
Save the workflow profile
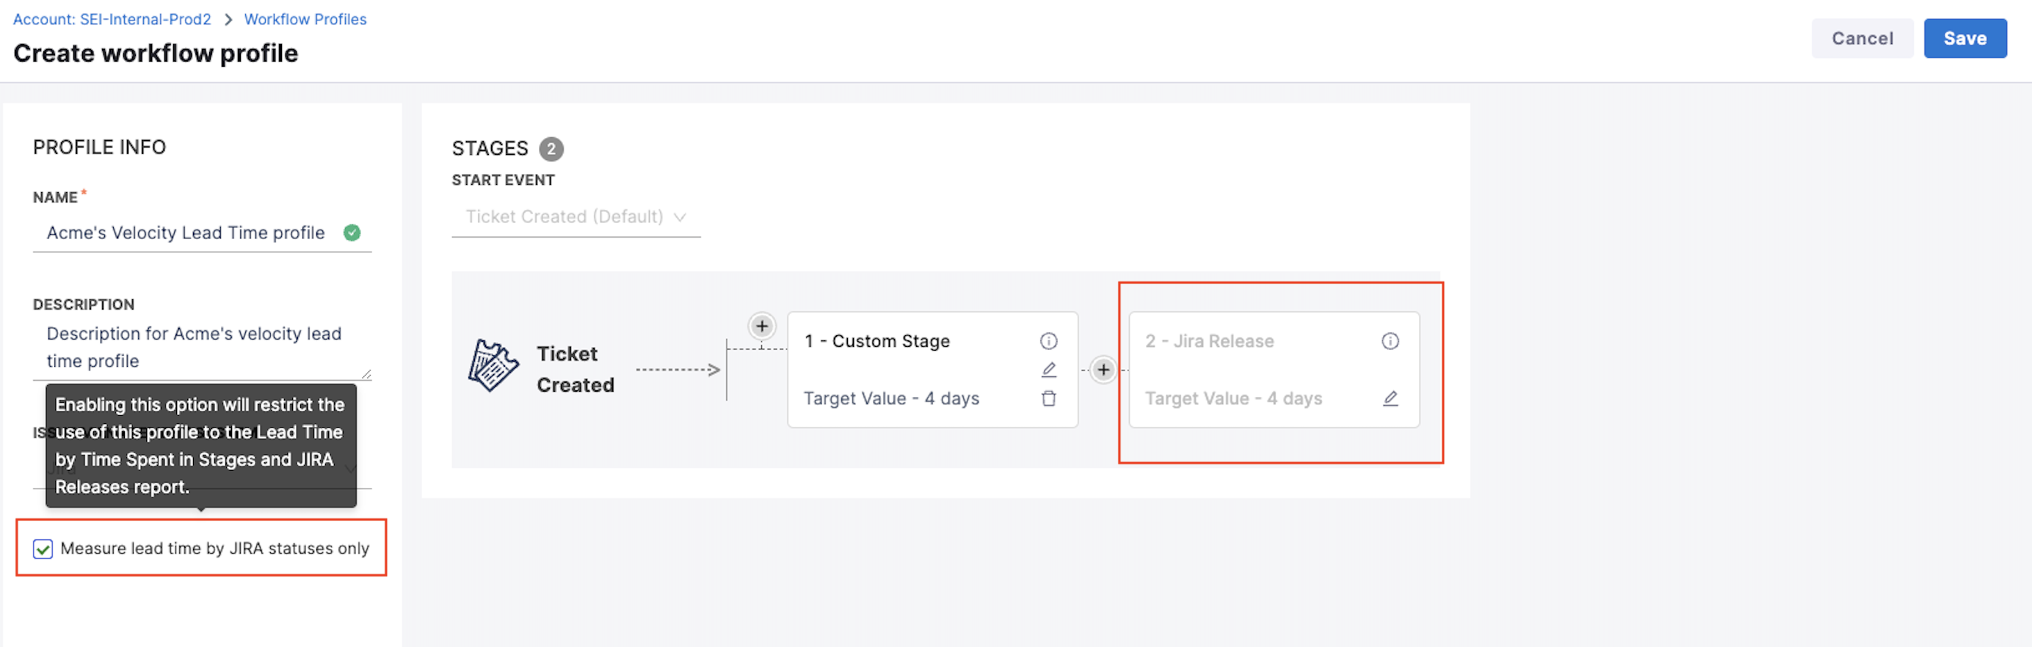[1964, 39]
